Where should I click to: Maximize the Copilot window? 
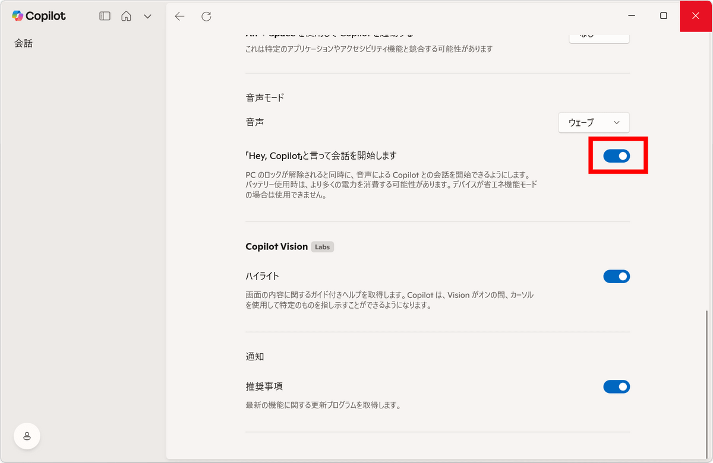[664, 16]
